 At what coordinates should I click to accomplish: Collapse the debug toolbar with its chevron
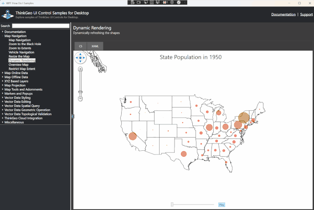[x=185, y=2]
